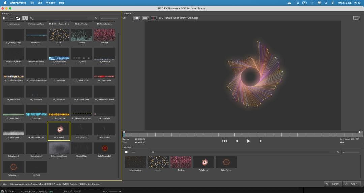Go up one folder in Presets

click(18, 18)
